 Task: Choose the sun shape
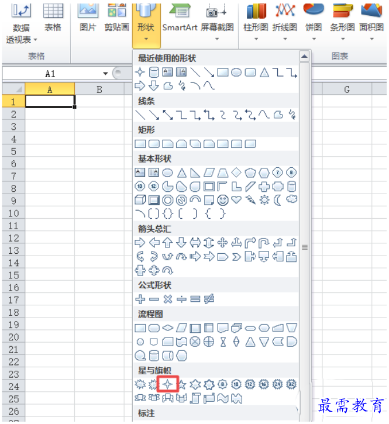[x=264, y=200]
